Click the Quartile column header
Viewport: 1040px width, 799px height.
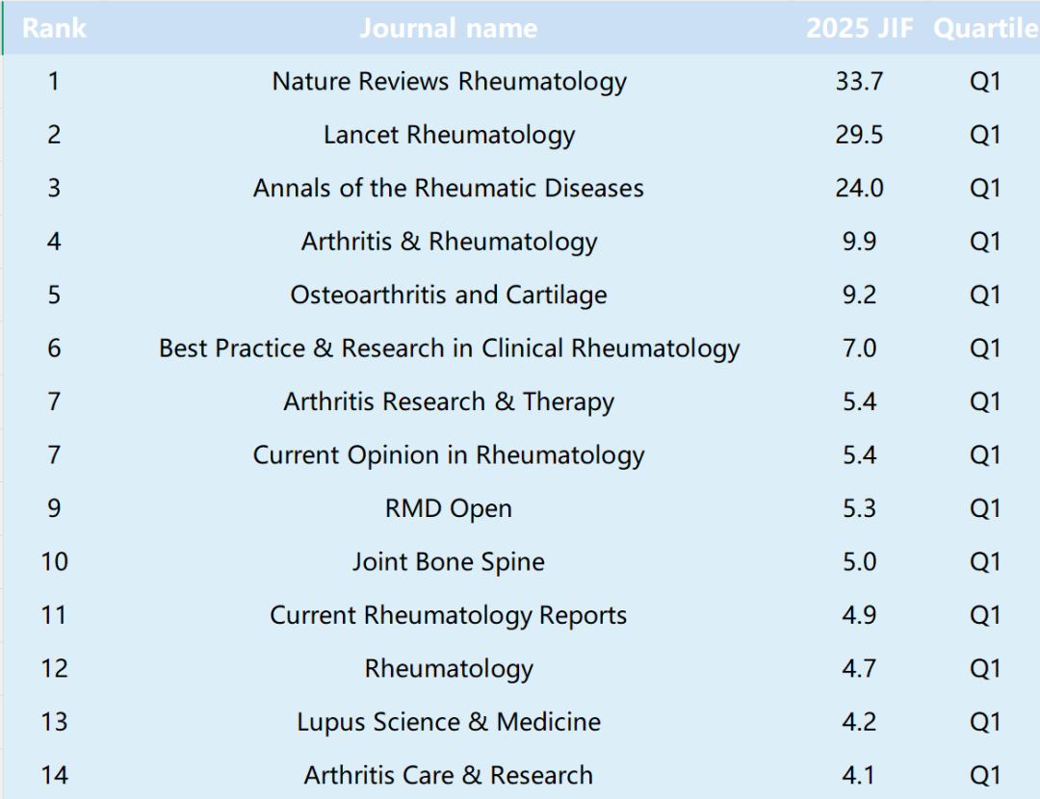pyautogui.click(x=986, y=28)
